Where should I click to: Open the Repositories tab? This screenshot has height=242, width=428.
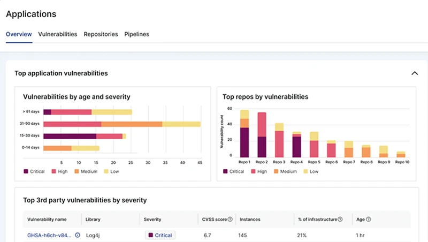pos(101,34)
